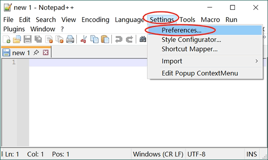The width and height of the screenshot is (268, 160).
Task: Open a file via the folder icon
Action: coord(17,39)
